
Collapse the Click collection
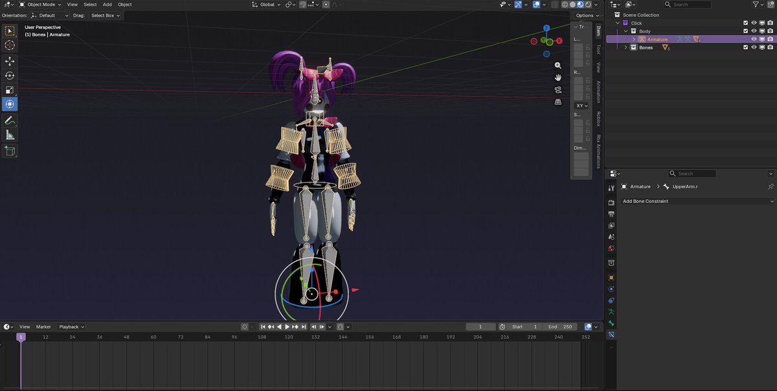[618, 23]
